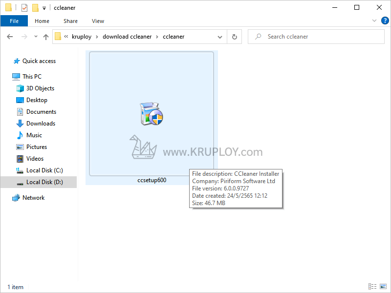Click the ccleaner breadcrumb segment

[x=174, y=37]
